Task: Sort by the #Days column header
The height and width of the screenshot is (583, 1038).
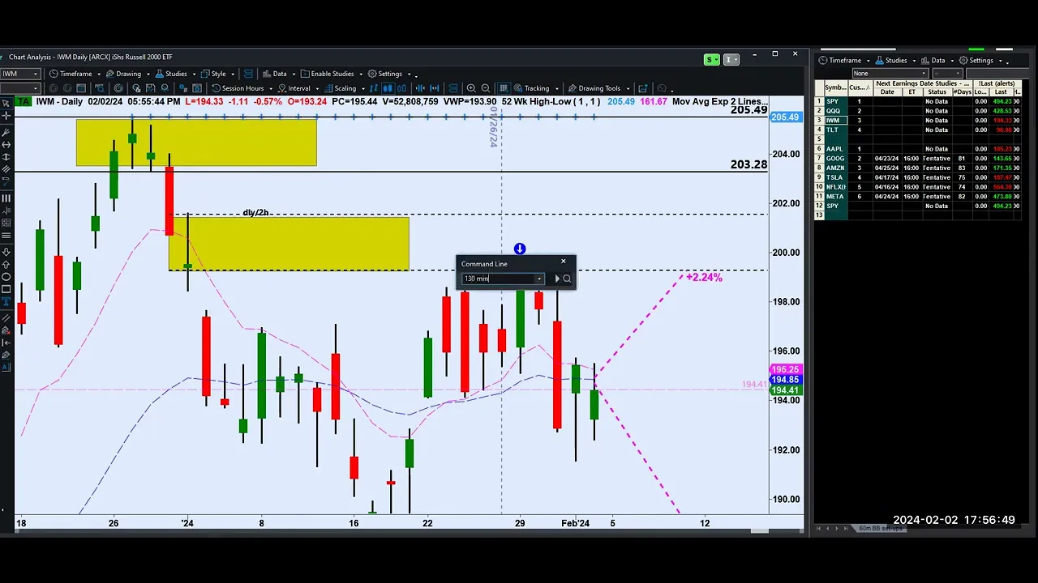Action: tap(963, 92)
